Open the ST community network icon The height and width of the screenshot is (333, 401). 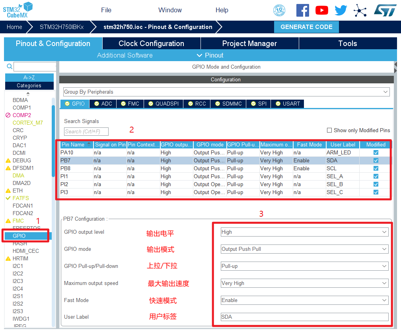[x=360, y=10]
